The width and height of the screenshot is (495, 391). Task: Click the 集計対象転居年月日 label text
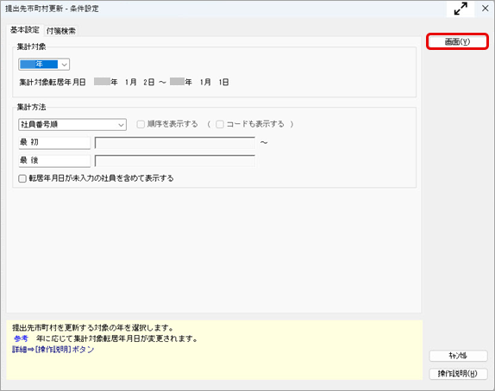(x=53, y=83)
